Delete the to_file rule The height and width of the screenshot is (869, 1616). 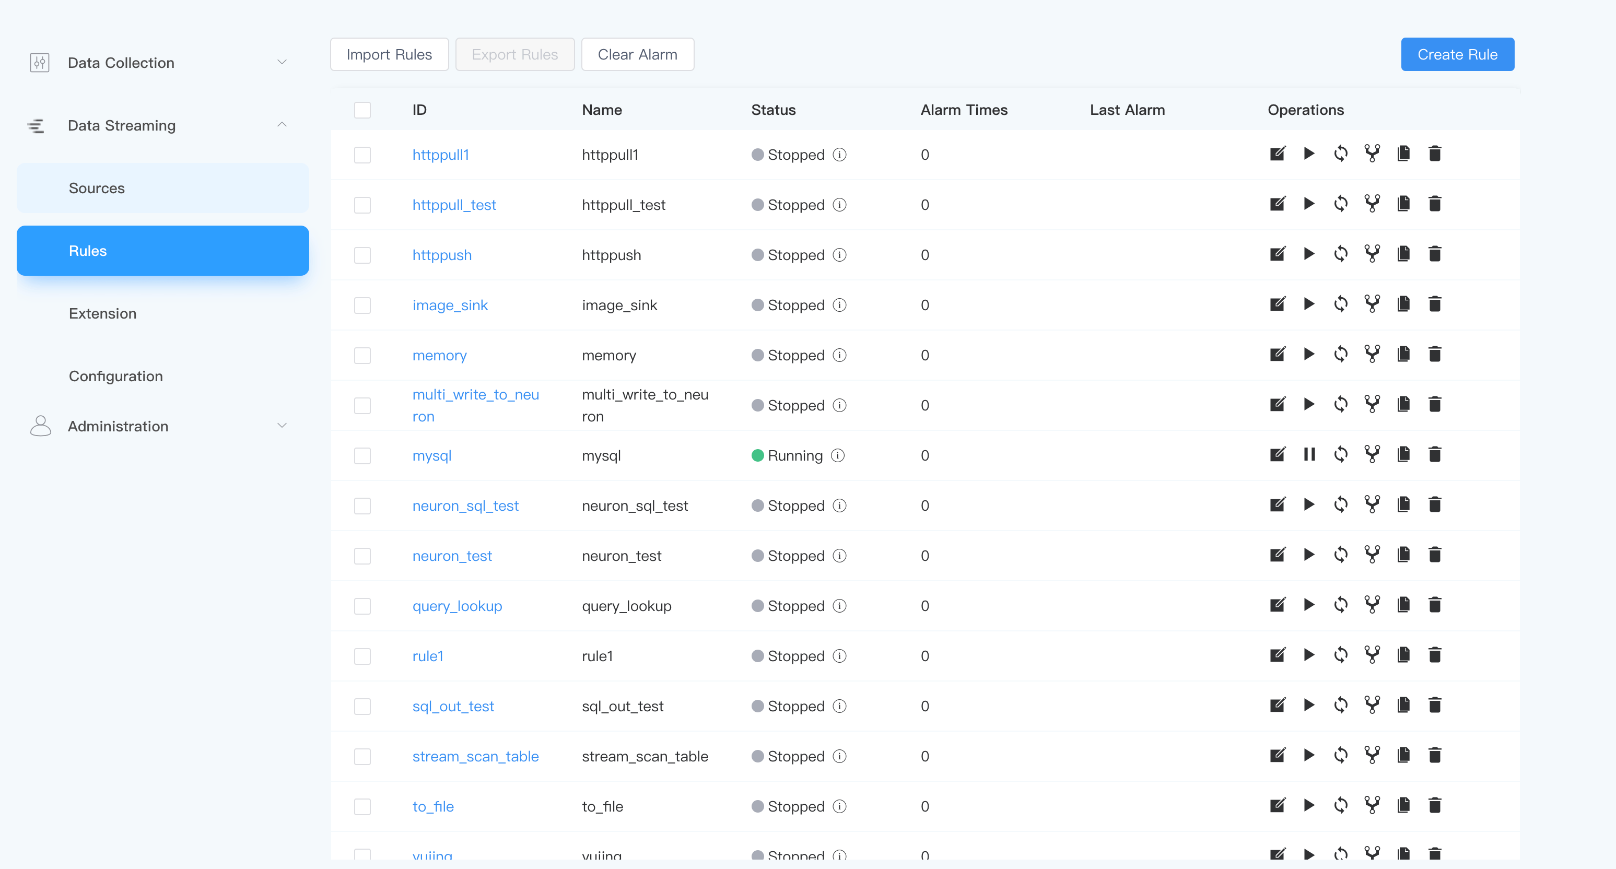coord(1435,805)
